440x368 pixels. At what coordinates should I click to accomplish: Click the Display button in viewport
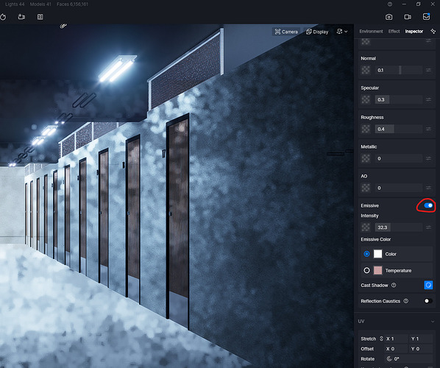(317, 32)
